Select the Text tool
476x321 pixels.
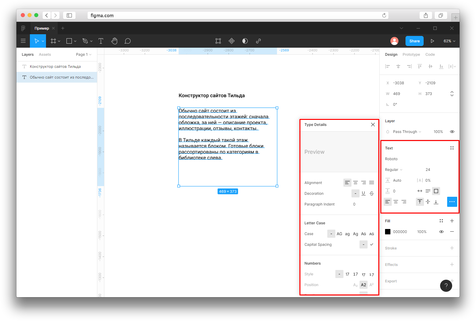(101, 41)
